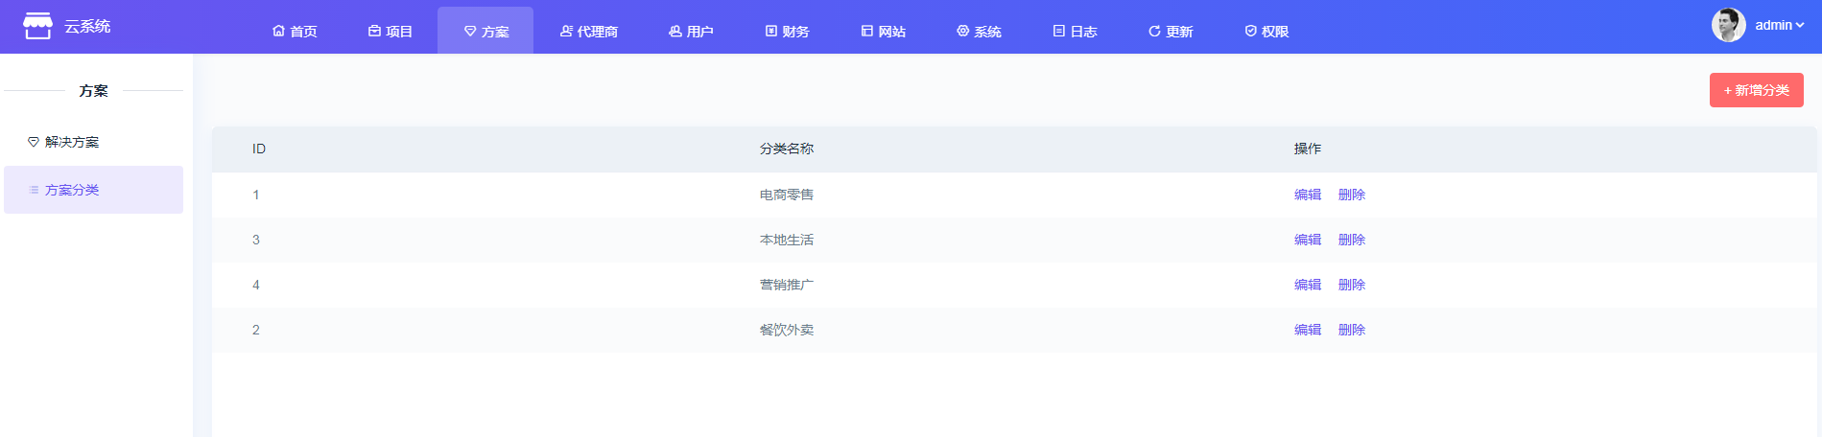Viewport: 1822px width, 437px height.
Task: Delete the 电商零售 category
Action: pyautogui.click(x=1351, y=195)
